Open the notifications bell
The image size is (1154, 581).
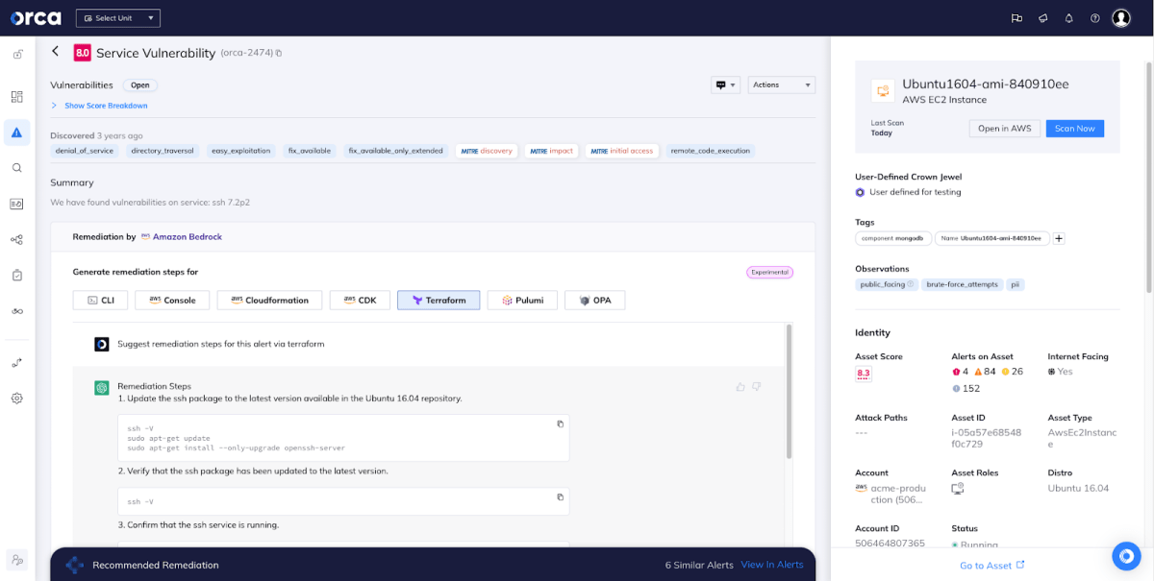pyautogui.click(x=1069, y=18)
